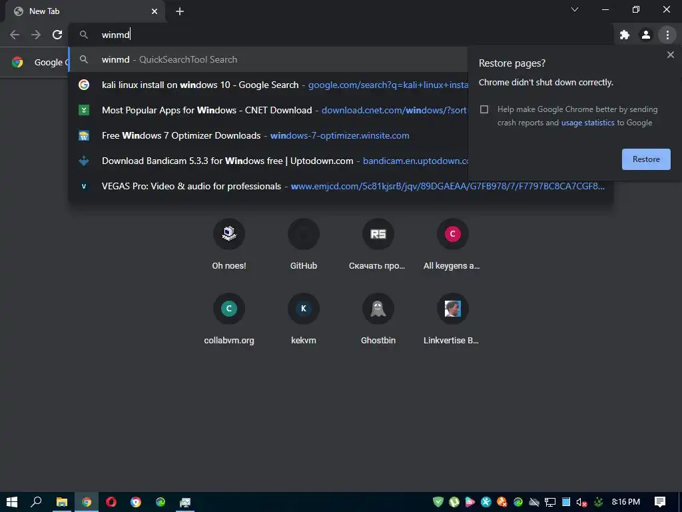Click the active Chrome taskbar button

87,502
